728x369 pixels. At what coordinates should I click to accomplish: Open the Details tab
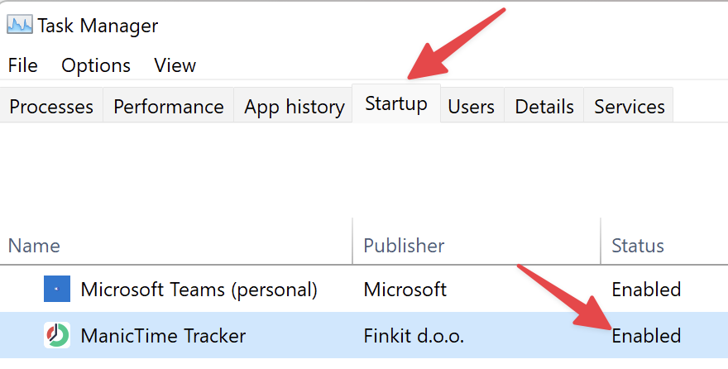pyautogui.click(x=544, y=106)
